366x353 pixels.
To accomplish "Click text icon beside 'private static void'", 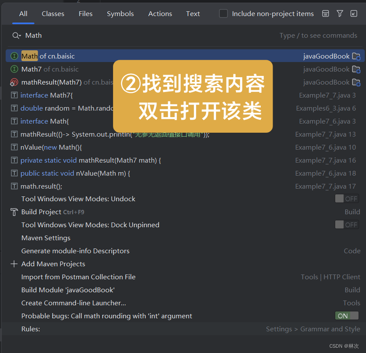I will coord(14,160).
